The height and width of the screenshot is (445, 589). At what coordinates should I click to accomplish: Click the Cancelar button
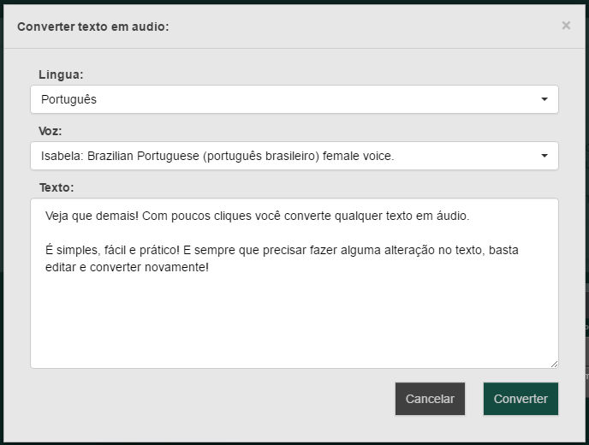pos(430,399)
